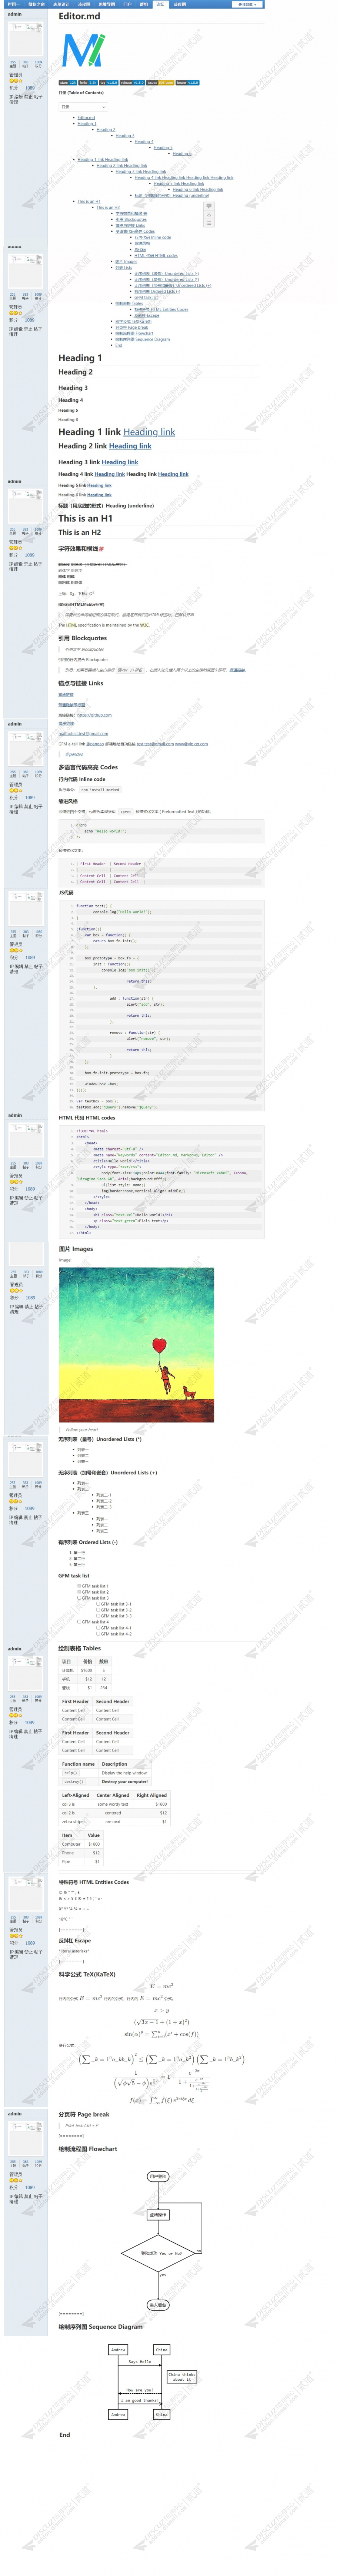The width and height of the screenshot is (337, 2576).
Task: Jump to GFM task list contents entry
Action: 146,297
